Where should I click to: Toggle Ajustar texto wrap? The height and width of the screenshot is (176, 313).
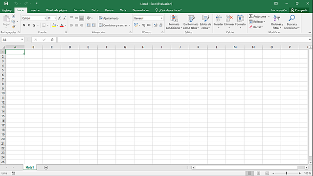109,18
